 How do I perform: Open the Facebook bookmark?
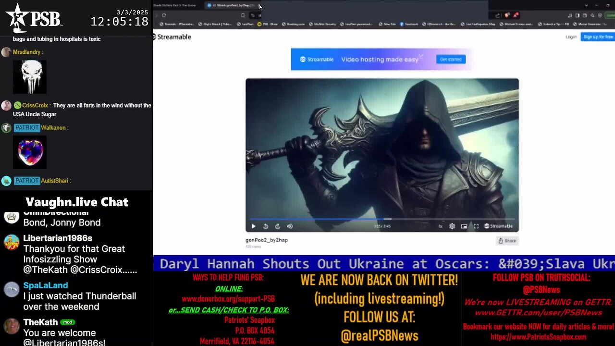tap(408, 24)
